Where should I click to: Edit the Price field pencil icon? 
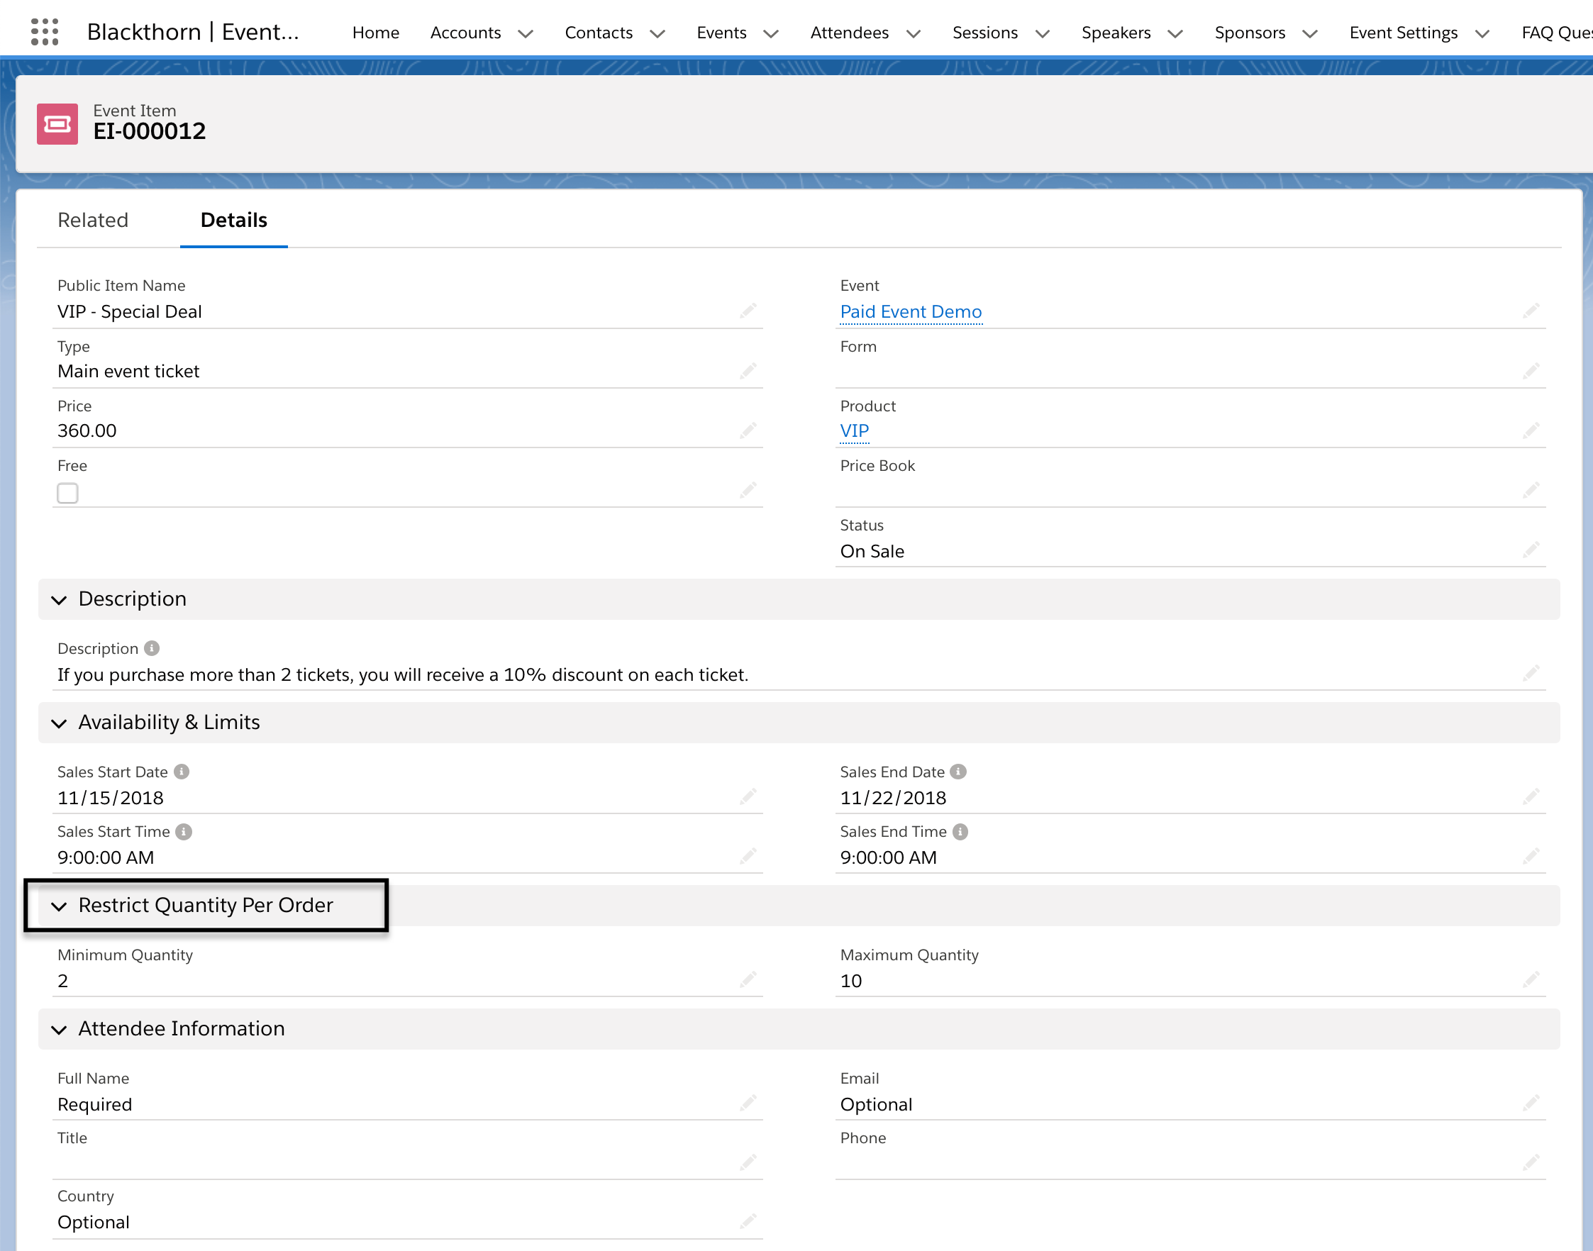(x=748, y=430)
